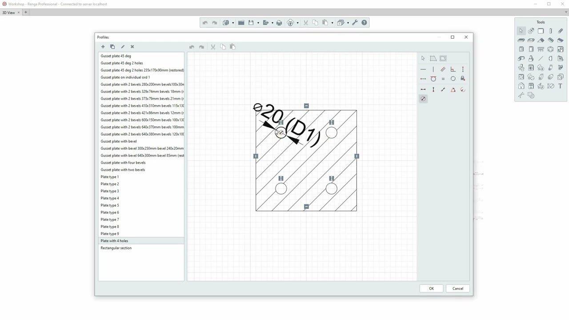Switch to the 3D View tab
569x320 pixels.
(x=8, y=12)
